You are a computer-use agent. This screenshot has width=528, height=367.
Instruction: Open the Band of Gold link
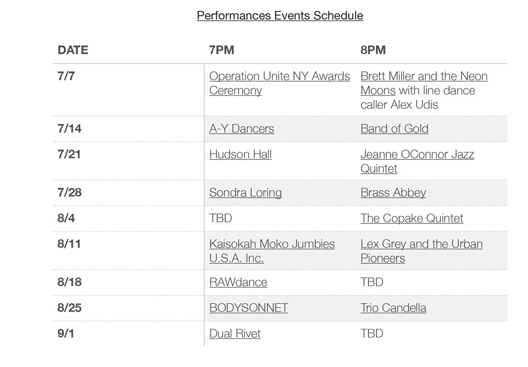[x=394, y=129]
